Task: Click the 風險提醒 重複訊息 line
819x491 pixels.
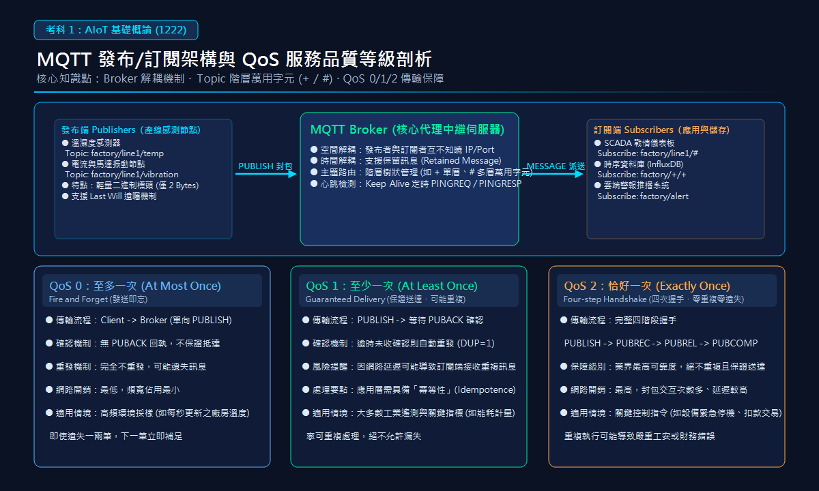Action: click(x=409, y=366)
